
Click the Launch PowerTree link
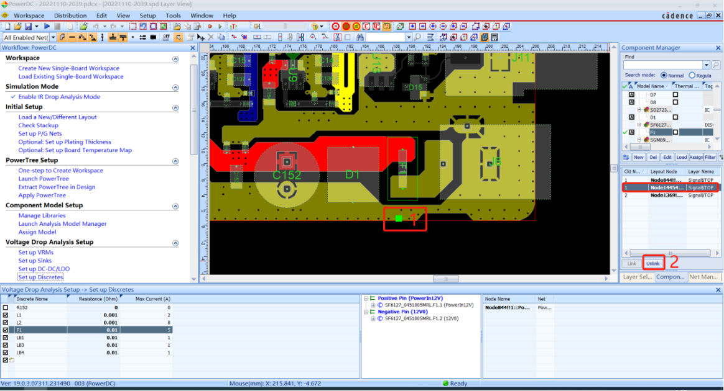pos(44,179)
